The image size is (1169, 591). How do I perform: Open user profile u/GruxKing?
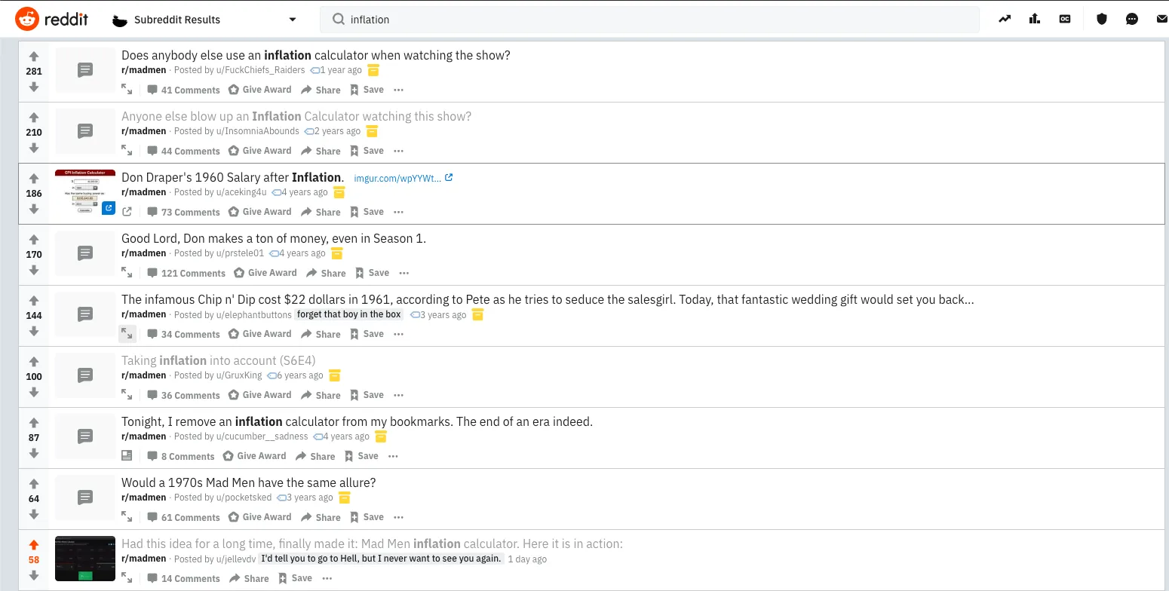[x=239, y=375]
